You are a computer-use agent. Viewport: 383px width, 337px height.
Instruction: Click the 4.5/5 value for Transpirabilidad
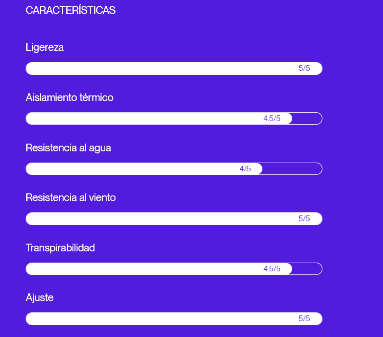[272, 269]
